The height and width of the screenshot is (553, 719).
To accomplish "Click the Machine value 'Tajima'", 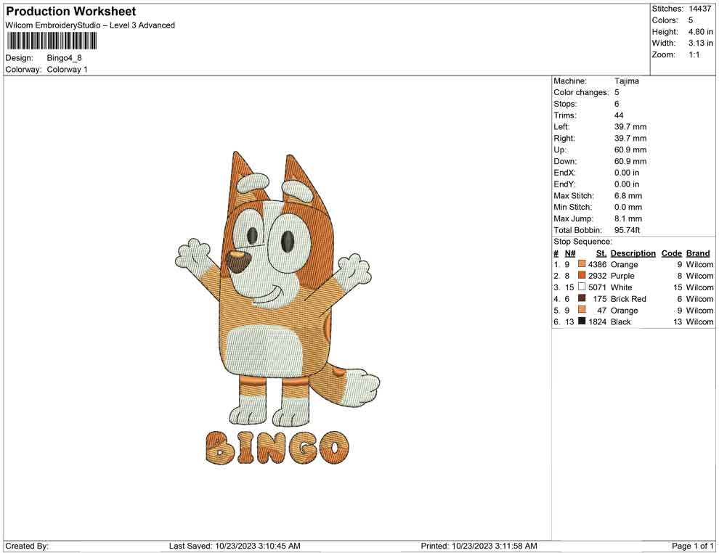I will click(x=626, y=81).
